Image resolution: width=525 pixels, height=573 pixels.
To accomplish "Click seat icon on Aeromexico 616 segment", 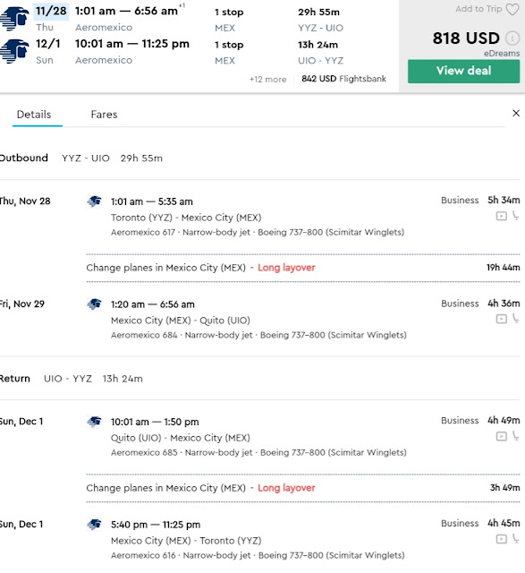I will point(515,539).
